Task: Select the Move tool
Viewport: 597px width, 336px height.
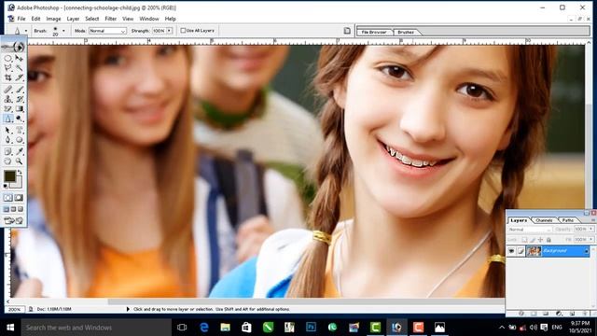Action: 19,58
